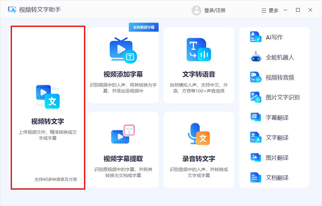Close the 视频转文字助手 window
The image size is (322, 206).
[310, 10]
